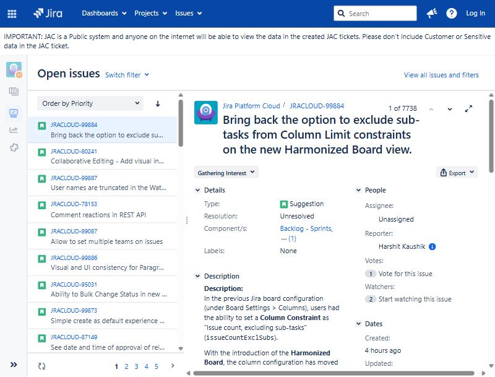Click 'Comment reactions in REST API' summary
This screenshot has height=377, width=495.
click(x=98, y=215)
